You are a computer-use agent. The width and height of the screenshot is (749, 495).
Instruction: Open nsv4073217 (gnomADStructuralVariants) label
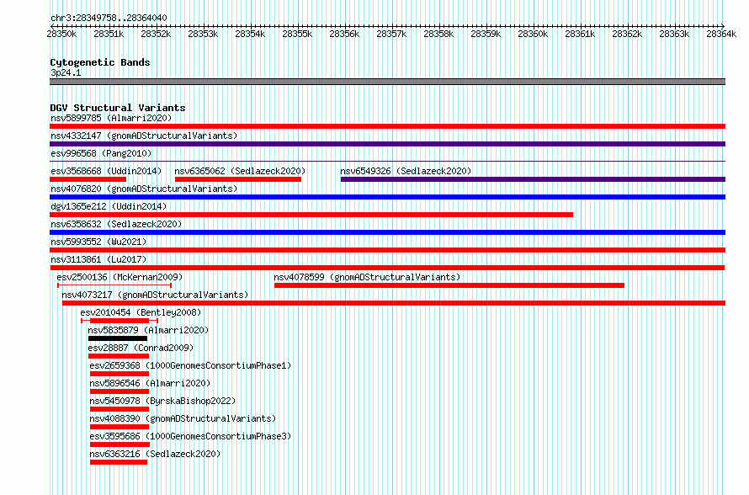155,295
